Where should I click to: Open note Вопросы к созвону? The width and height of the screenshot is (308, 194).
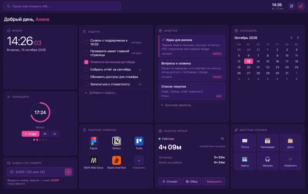click(x=192, y=70)
